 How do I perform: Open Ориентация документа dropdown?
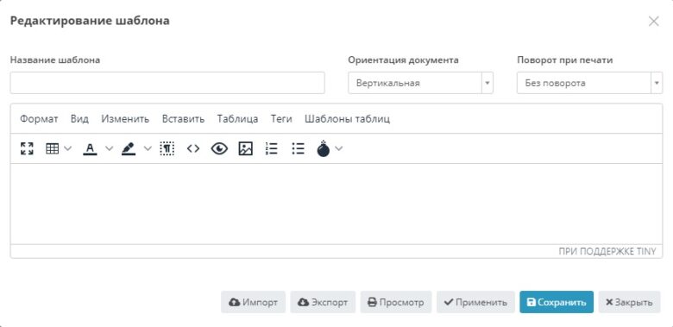tap(421, 83)
